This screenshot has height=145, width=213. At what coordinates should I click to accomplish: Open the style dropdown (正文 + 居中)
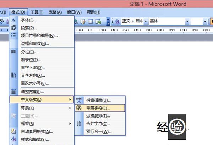[146, 21]
